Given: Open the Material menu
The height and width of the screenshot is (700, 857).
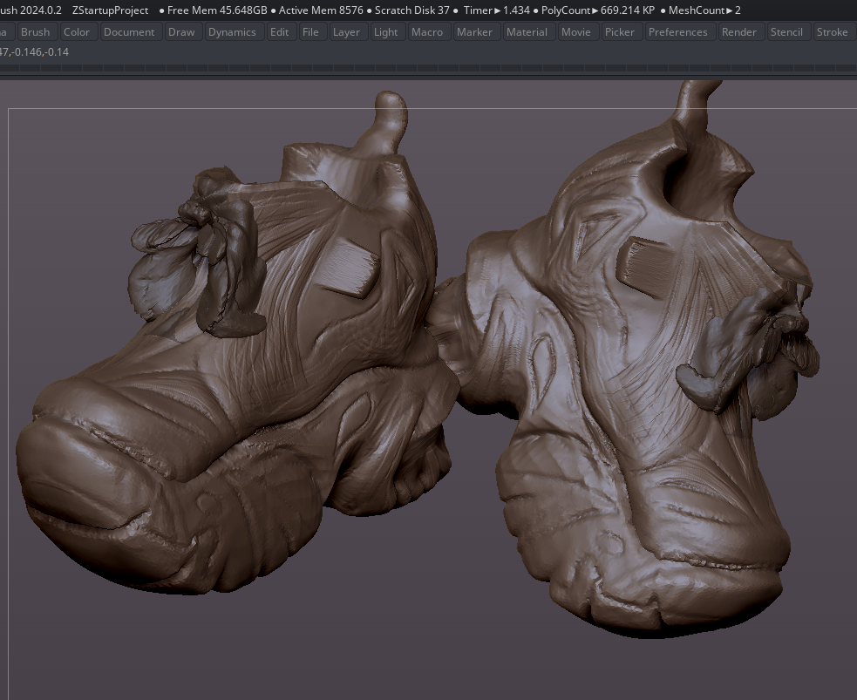Looking at the screenshot, I should (x=527, y=32).
